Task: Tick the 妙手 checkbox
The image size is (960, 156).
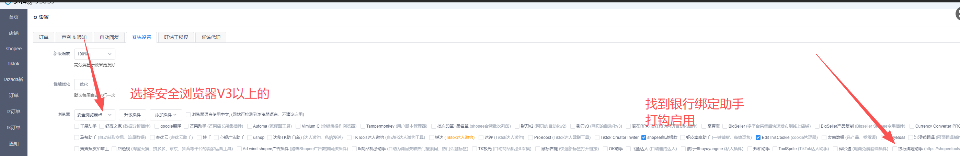Action: 199,138
